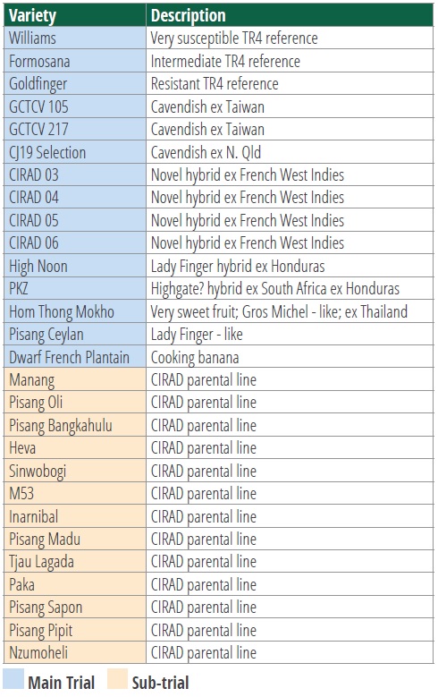Select the CIRAD 05 variety cell
Image resolution: width=438 pixels, height=697 pixels.
tap(74, 220)
